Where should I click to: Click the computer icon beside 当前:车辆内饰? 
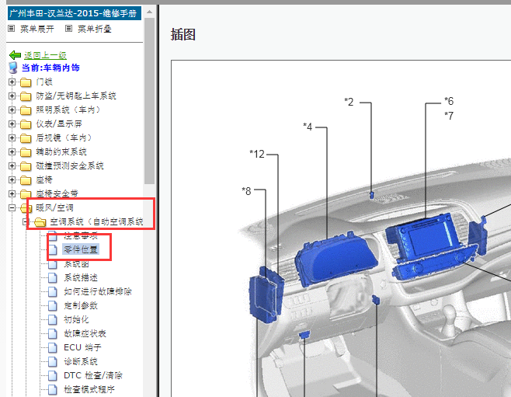coord(13,68)
